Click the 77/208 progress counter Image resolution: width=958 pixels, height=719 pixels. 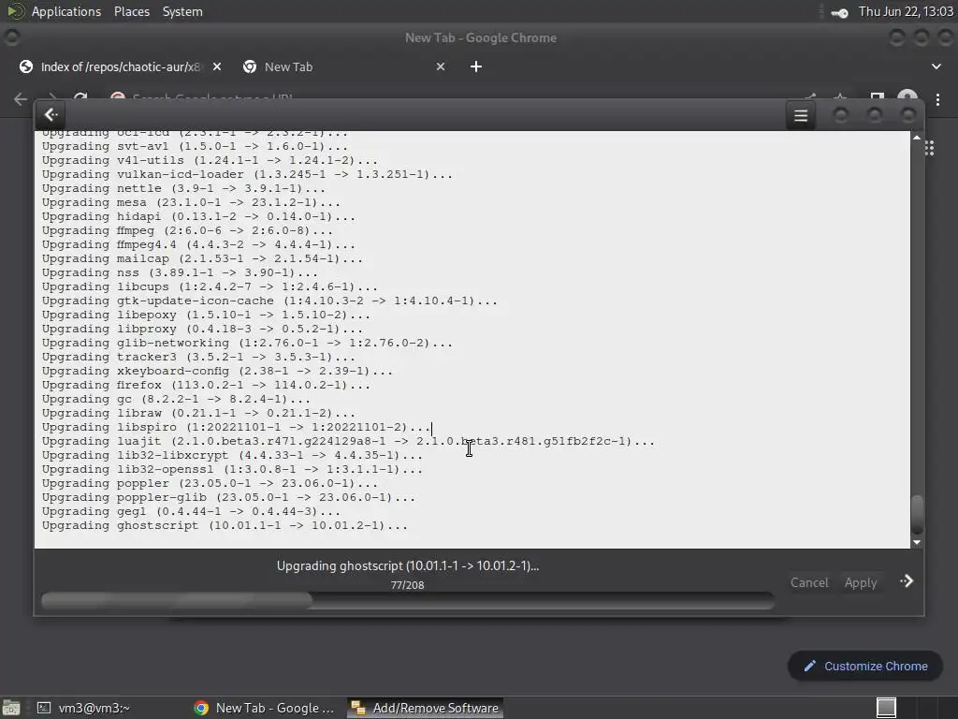tap(408, 585)
